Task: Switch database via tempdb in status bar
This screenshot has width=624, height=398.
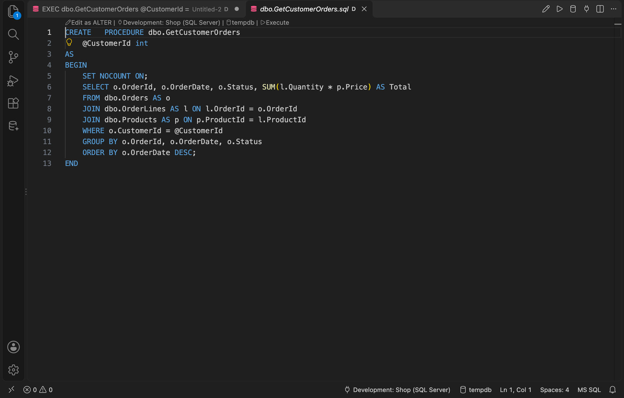Action: point(476,390)
